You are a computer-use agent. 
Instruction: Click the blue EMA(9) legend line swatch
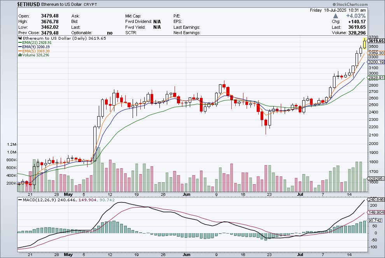pos(20,47)
